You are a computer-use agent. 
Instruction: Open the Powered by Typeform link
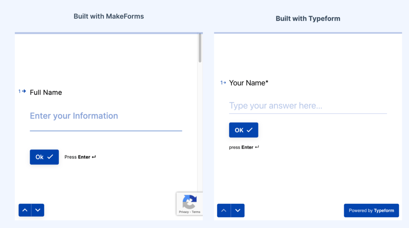coord(371,210)
